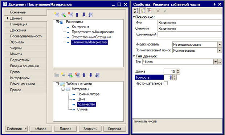Screen dimensions: 225x135
Task: Open the Обмен данными tab
Action: click(25, 84)
